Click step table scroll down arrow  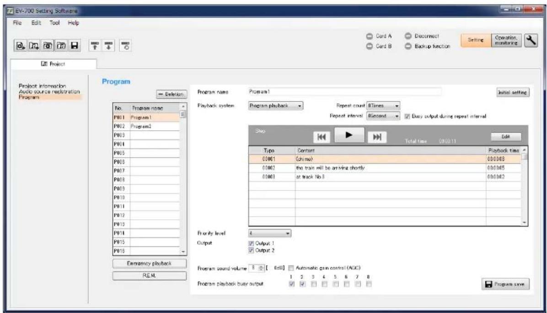tap(524, 222)
